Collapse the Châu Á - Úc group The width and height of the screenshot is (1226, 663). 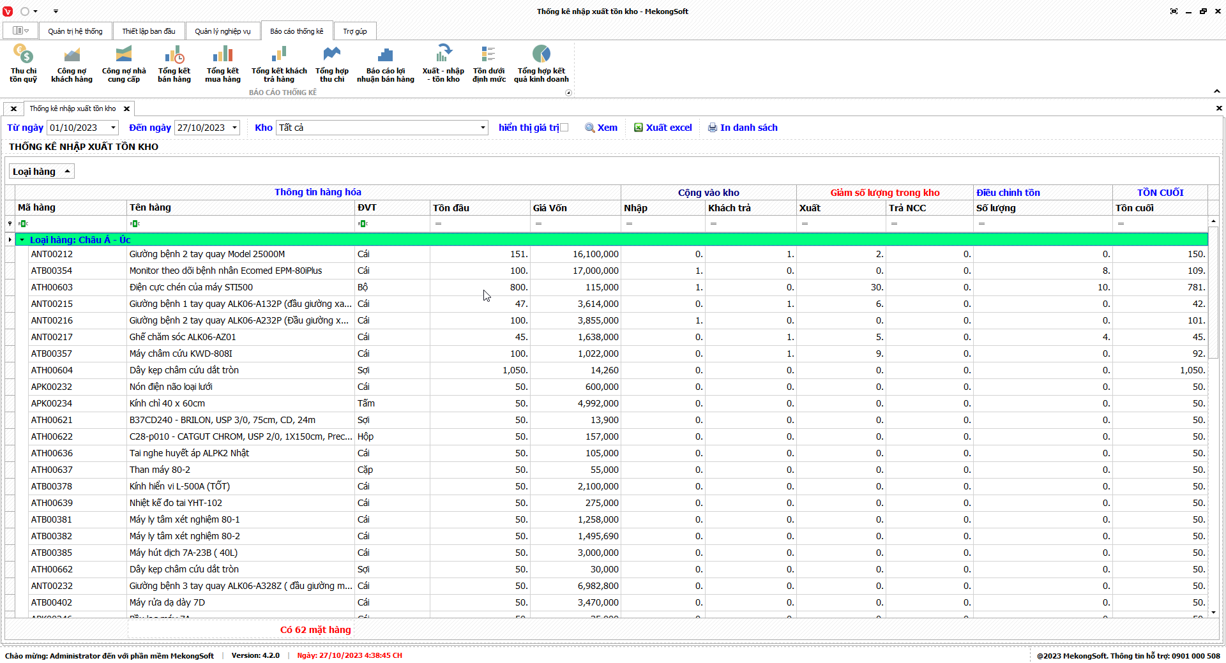22,240
